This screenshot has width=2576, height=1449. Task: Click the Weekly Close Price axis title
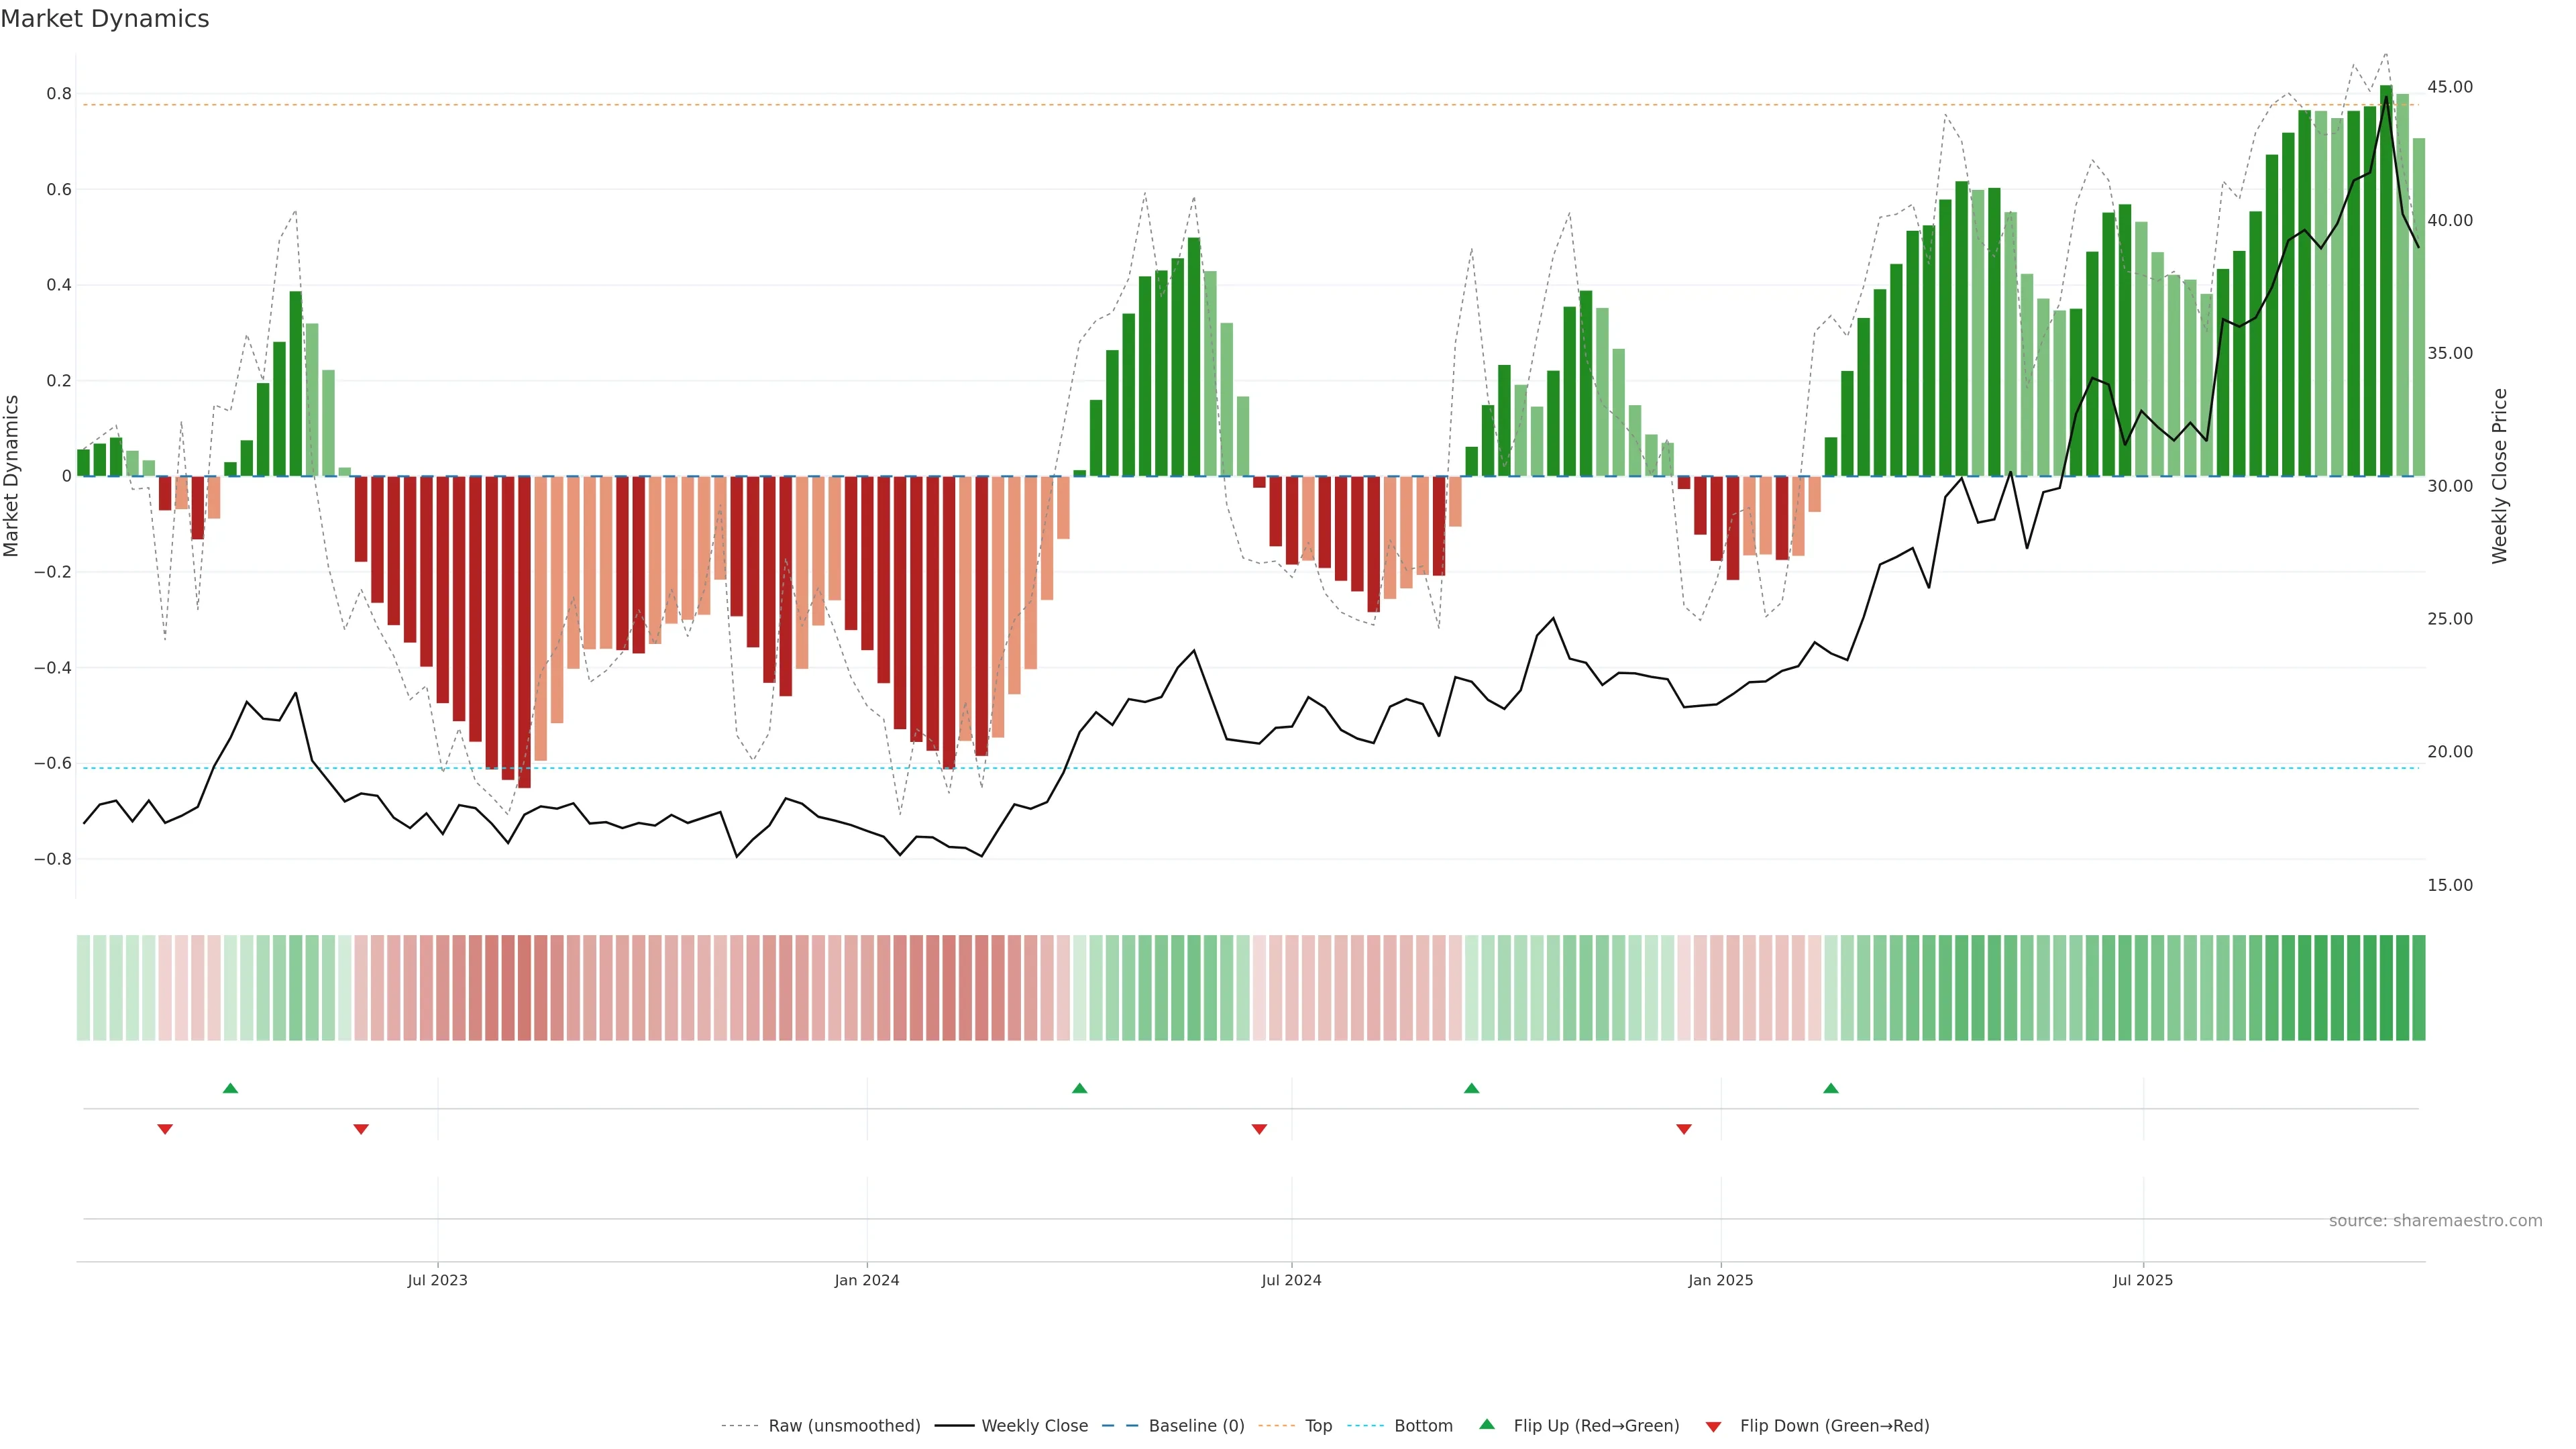click(2499, 476)
